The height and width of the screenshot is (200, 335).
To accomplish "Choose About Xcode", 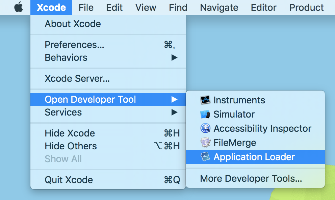I will (108, 24).
